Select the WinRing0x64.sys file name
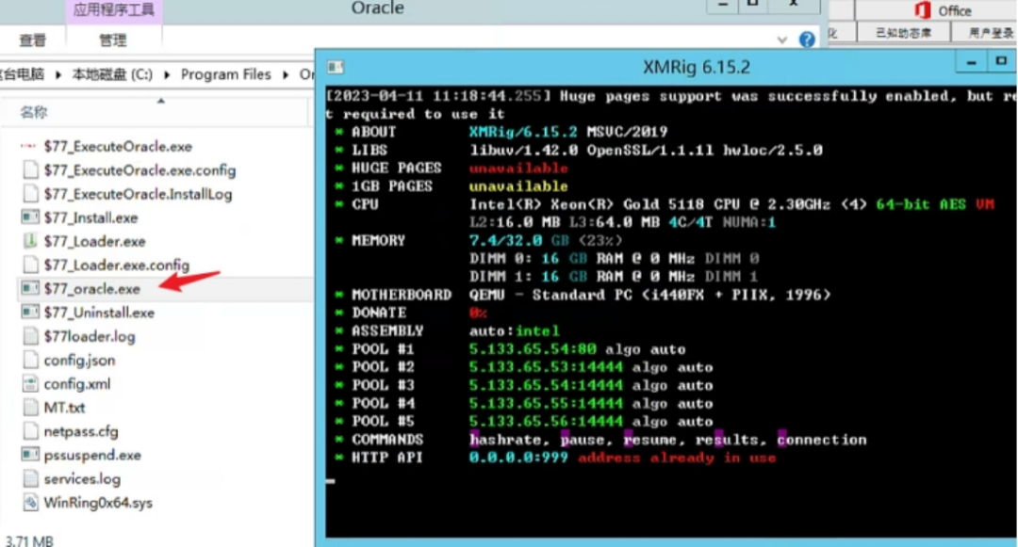 98,503
